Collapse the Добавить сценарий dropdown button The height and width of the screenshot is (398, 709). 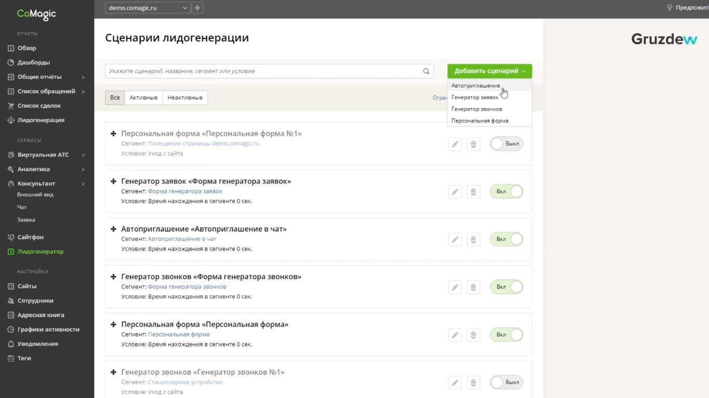490,71
